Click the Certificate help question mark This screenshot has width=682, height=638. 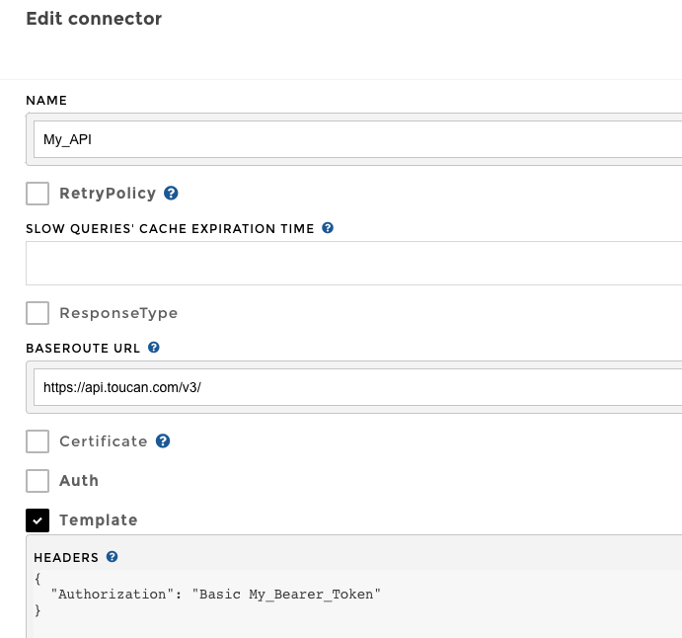pos(163,441)
